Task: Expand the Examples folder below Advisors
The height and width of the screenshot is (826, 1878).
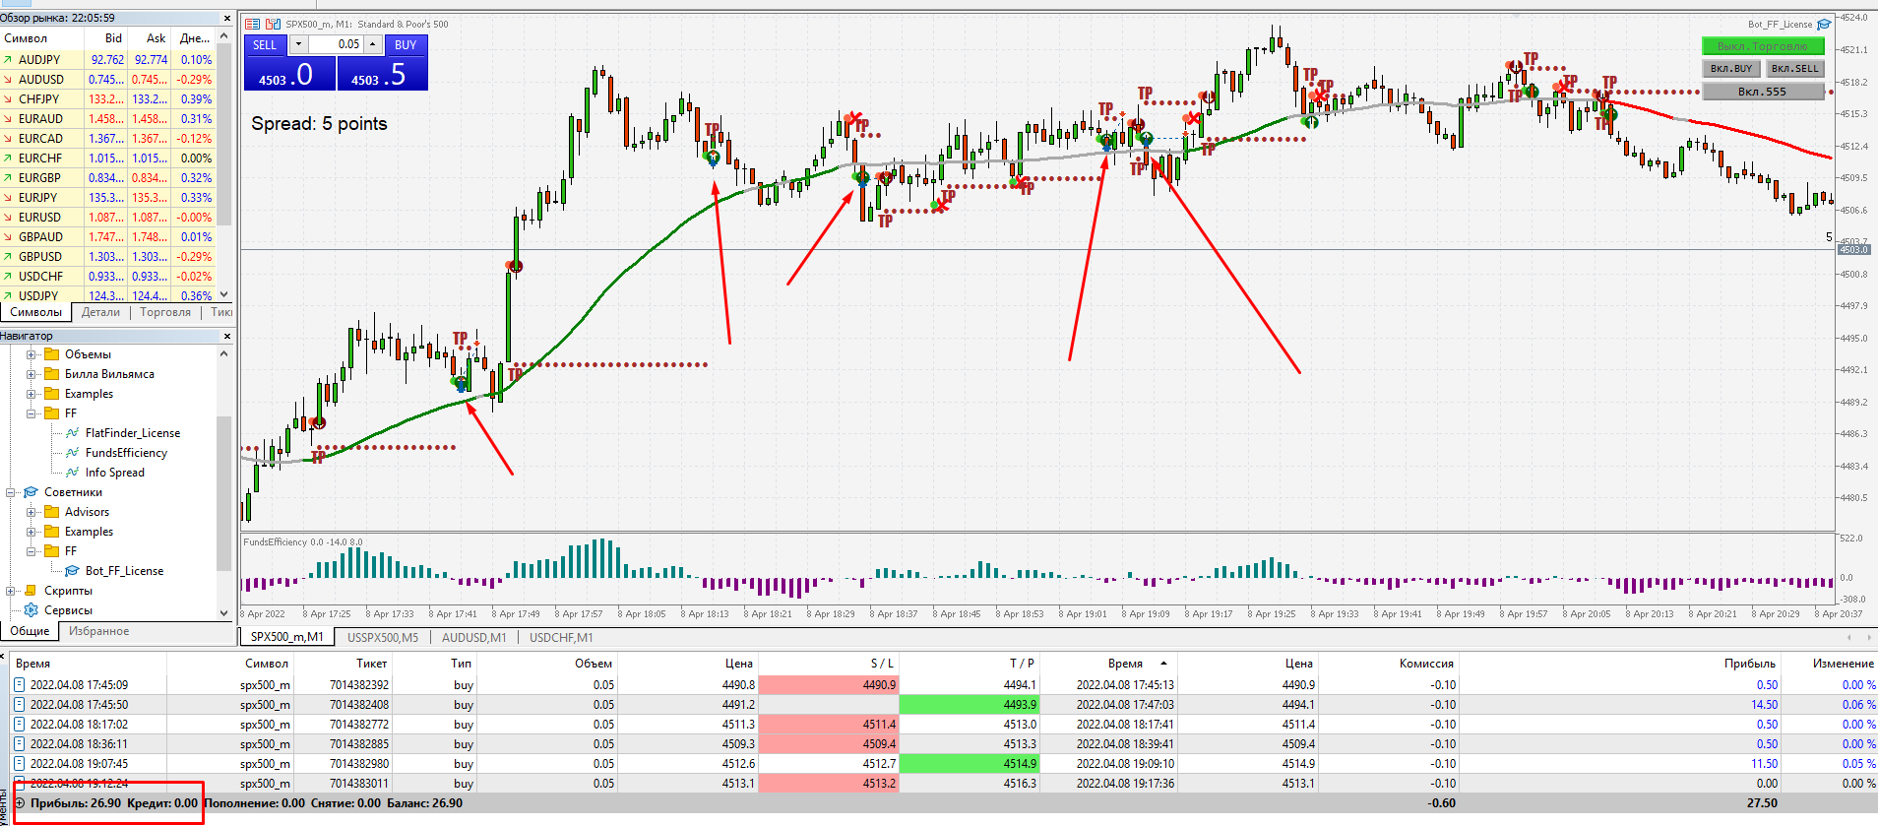Action: [x=31, y=532]
